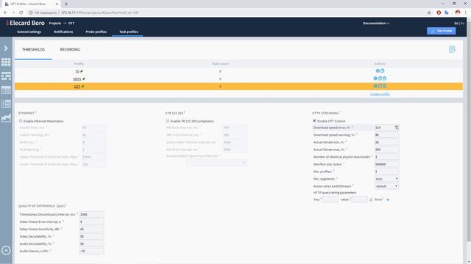Uncheck the Enable OTT Control checkbox
The width and height of the screenshot is (471, 264).
click(x=314, y=121)
